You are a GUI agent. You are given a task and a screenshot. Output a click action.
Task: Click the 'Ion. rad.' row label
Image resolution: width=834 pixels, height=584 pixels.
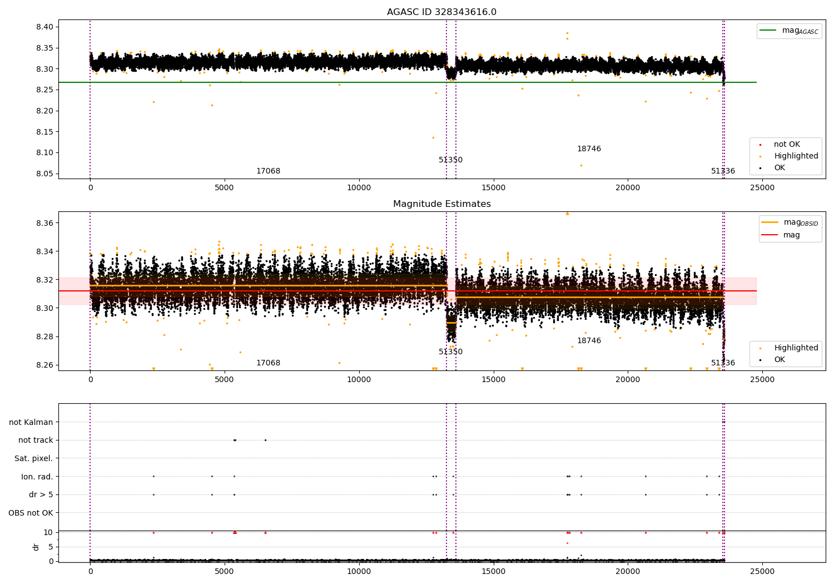click(37, 477)
